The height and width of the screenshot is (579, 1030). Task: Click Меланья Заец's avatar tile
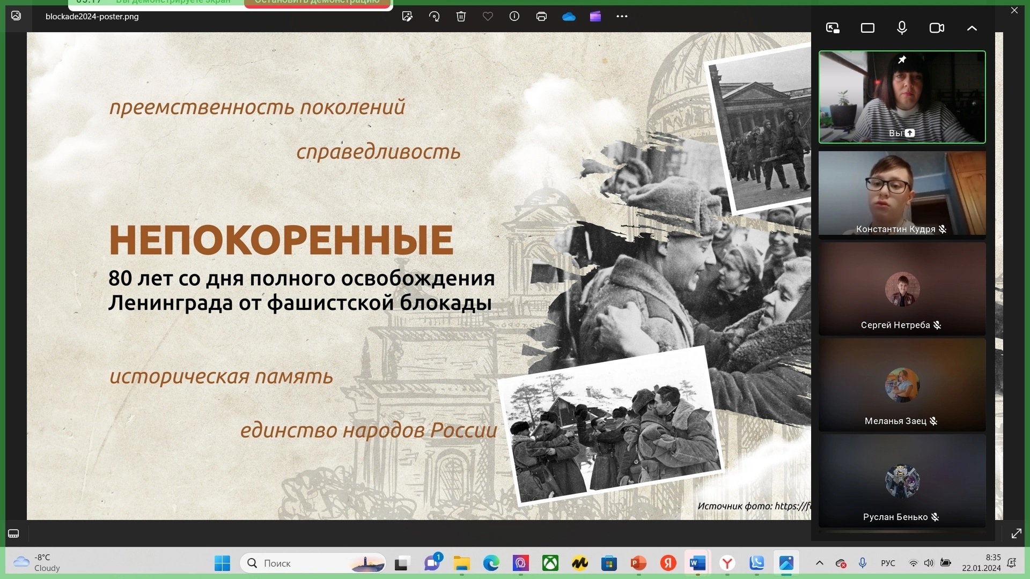click(x=902, y=385)
